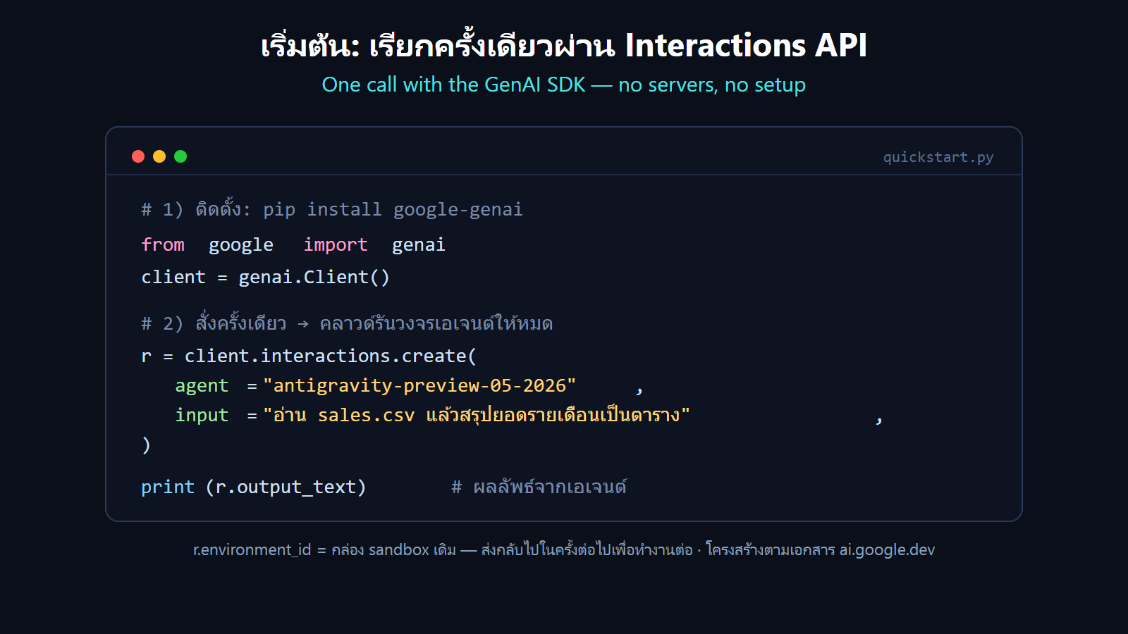Image resolution: width=1128 pixels, height=634 pixels.
Task: Click the comment line starting with '# 2)'
Action: [347, 323]
